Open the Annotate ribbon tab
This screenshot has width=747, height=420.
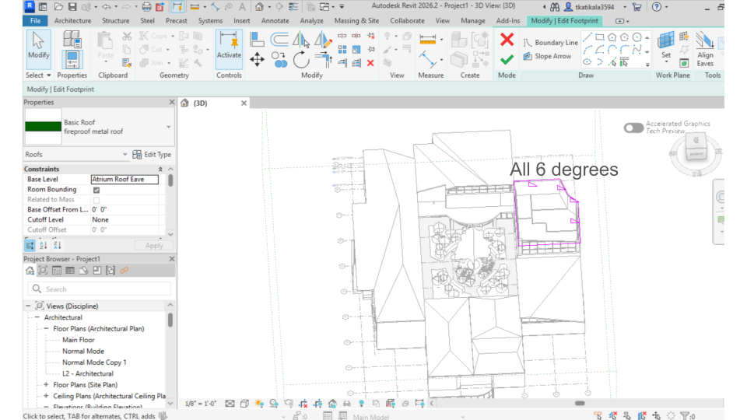click(x=275, y=21)
